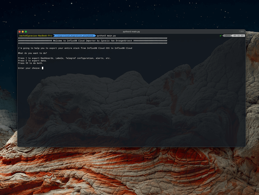Close the terminal window with the red button

[x=20, y=31]
